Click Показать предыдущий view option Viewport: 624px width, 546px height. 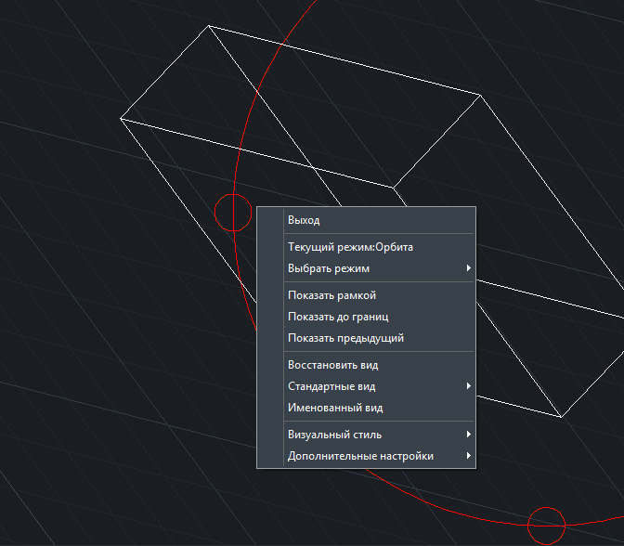(x=345, y=338)
